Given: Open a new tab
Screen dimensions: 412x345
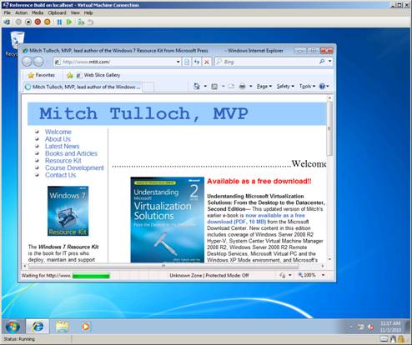Looking at the screenshot, I should tap(148, 87).
